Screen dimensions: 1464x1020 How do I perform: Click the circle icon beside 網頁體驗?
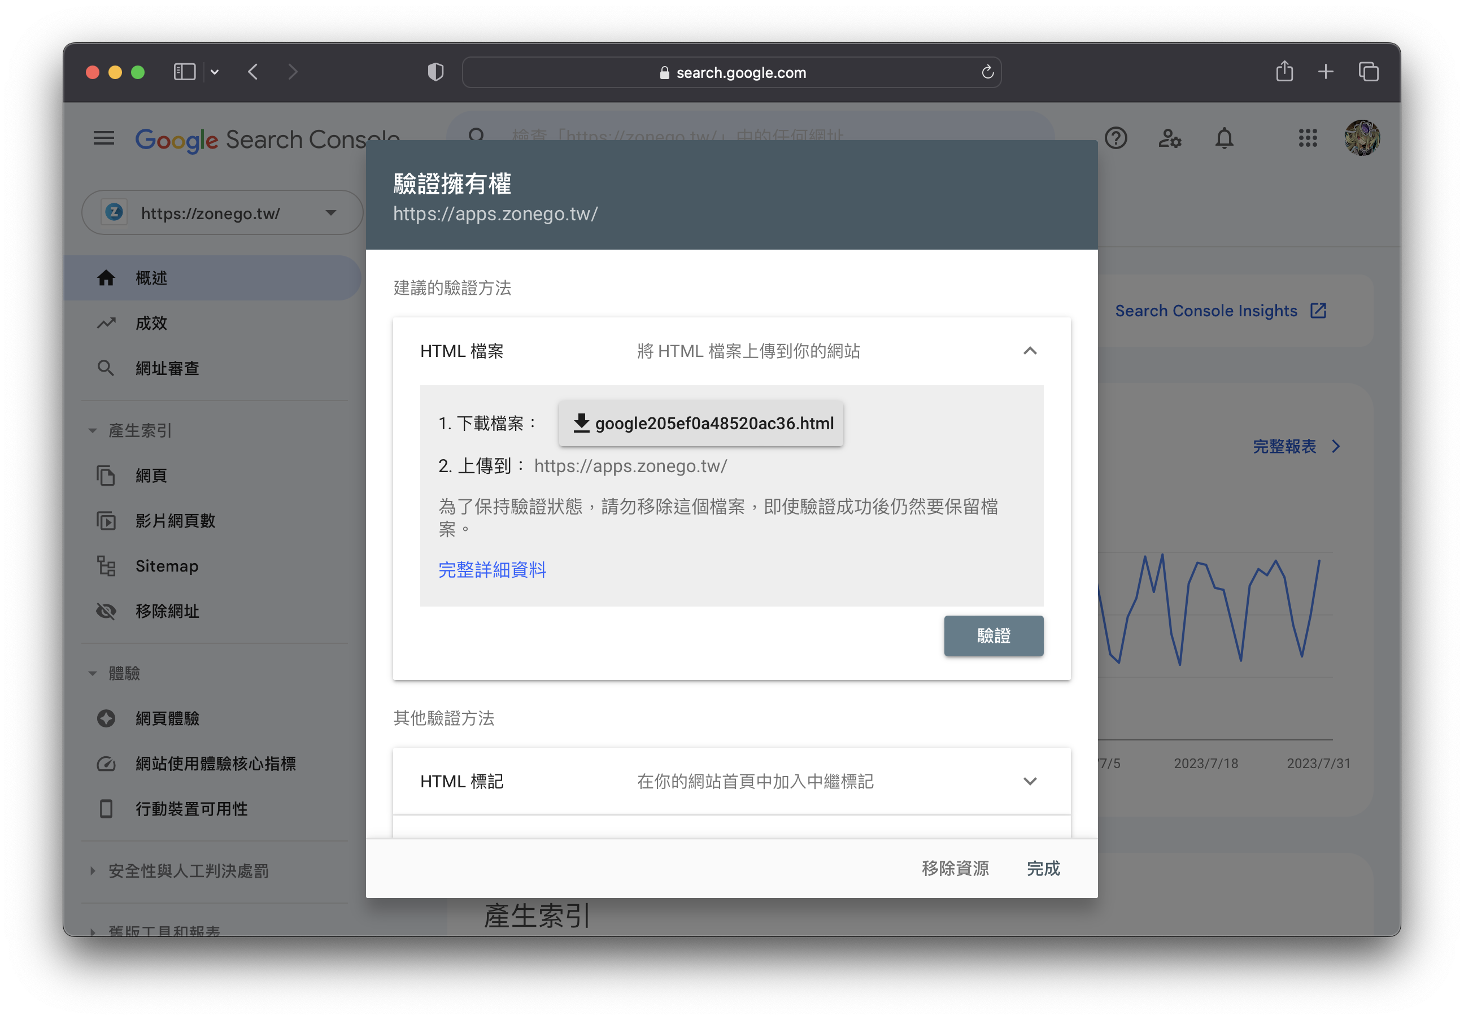pos(106,719)
